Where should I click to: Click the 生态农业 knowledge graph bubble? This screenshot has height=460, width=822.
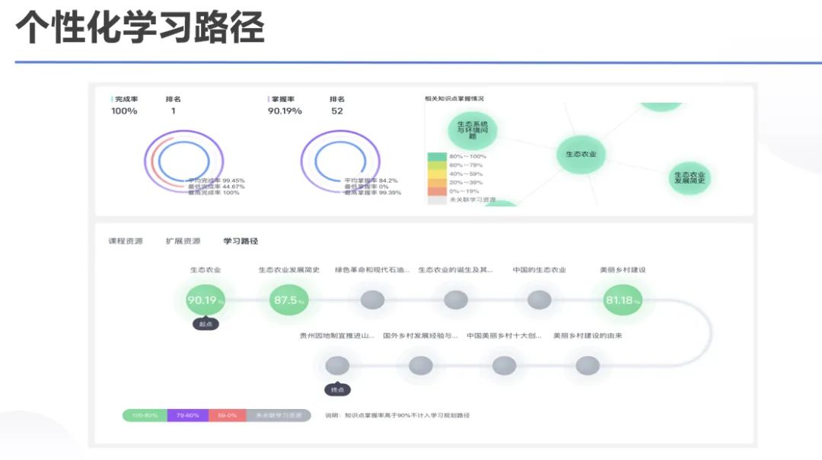click(x=581, y=154)
